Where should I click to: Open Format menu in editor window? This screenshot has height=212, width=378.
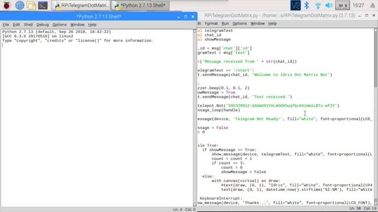(211, 24)
